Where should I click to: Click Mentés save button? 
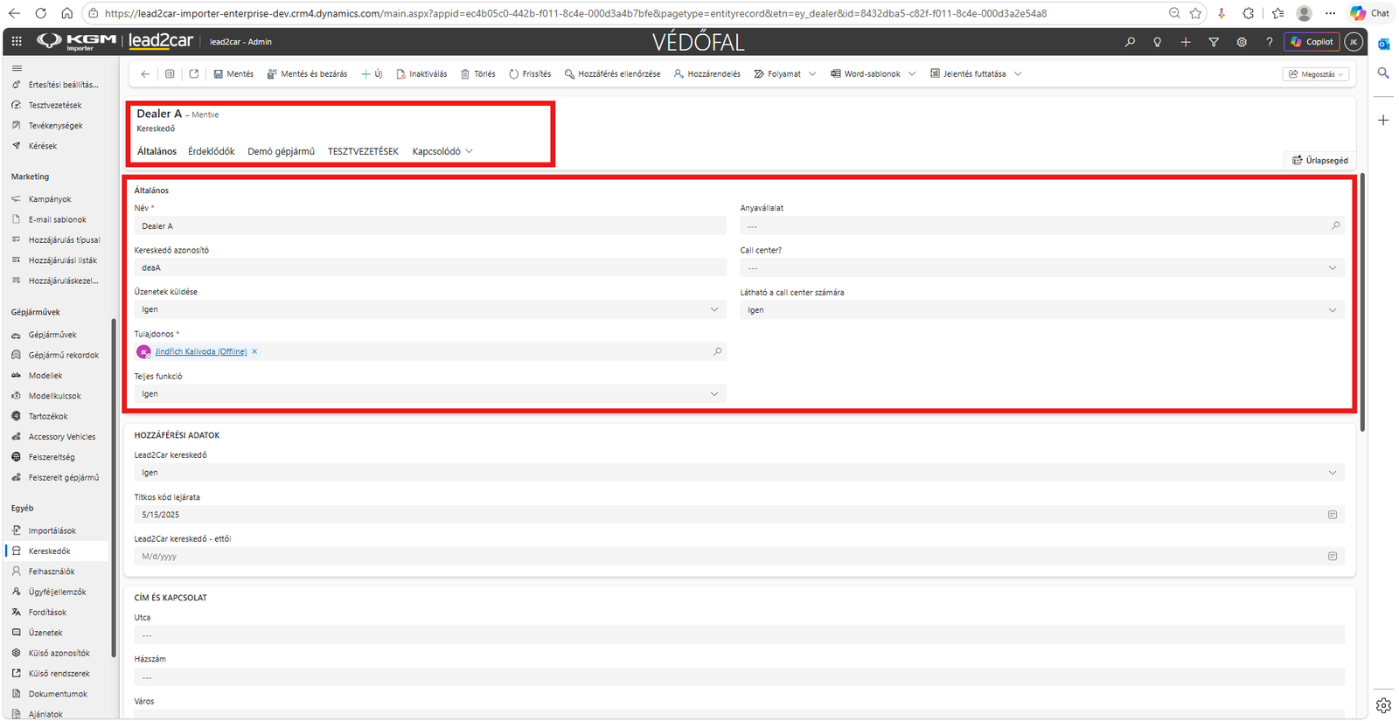point(233,74)
